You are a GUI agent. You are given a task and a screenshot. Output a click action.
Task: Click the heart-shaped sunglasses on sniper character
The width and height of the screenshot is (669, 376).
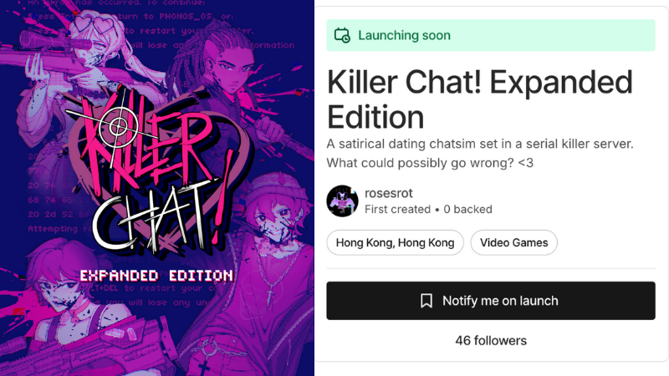point(94,23)
